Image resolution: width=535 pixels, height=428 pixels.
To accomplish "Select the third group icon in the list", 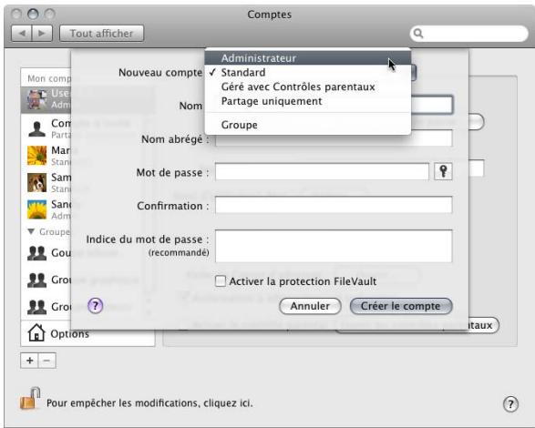I will point(36,307).
